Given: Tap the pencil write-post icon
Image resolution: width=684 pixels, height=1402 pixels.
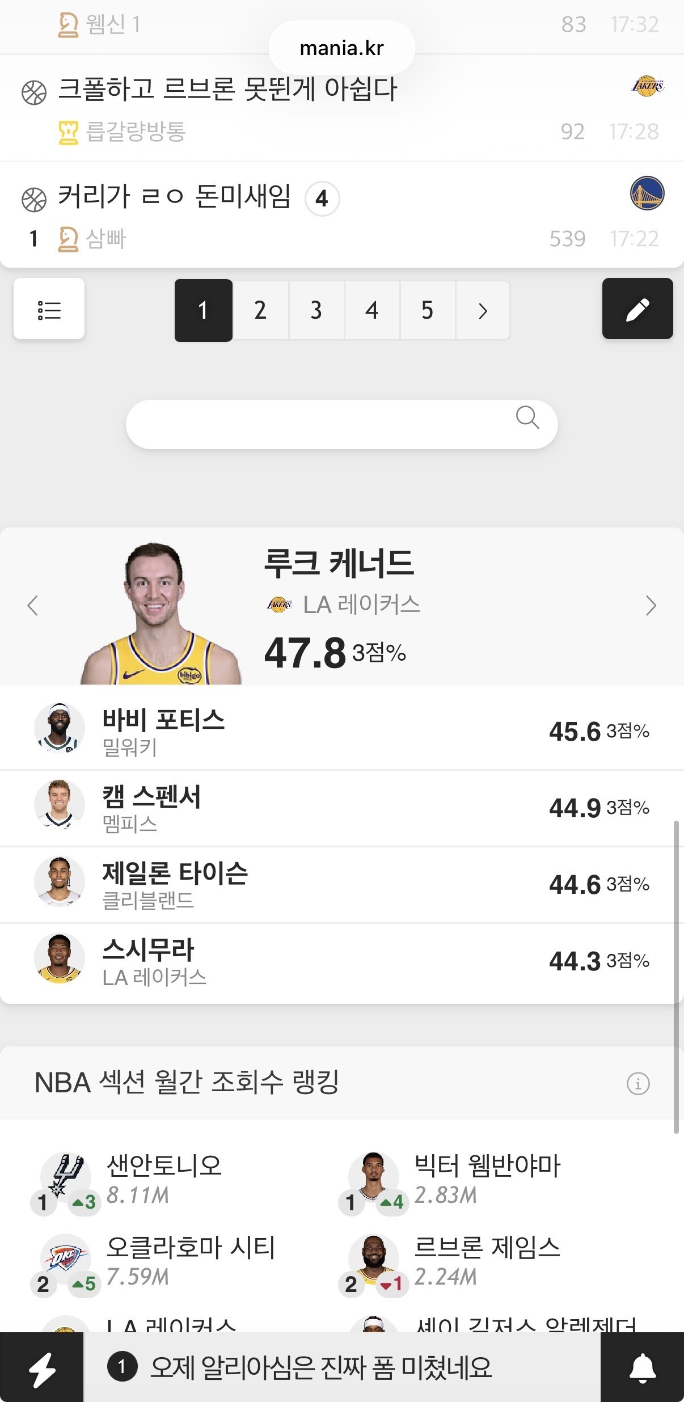Looking at the screenshot, I should [x=637, y=309].
